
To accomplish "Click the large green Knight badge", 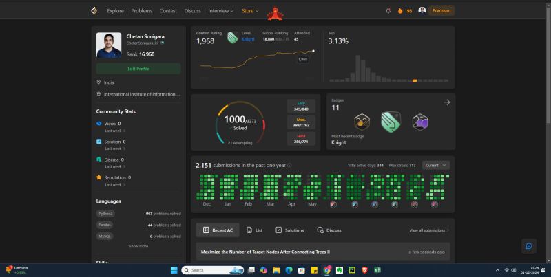I will [x=391, y=122].
